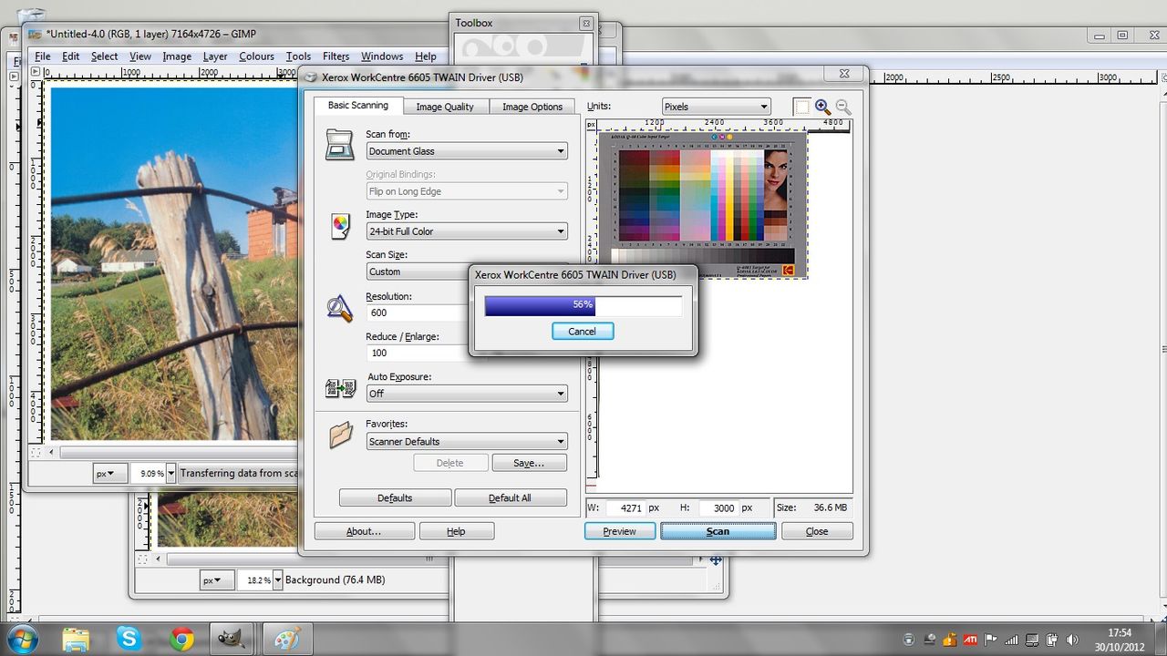Open the Select menu in GIMP

coord(104,56)
